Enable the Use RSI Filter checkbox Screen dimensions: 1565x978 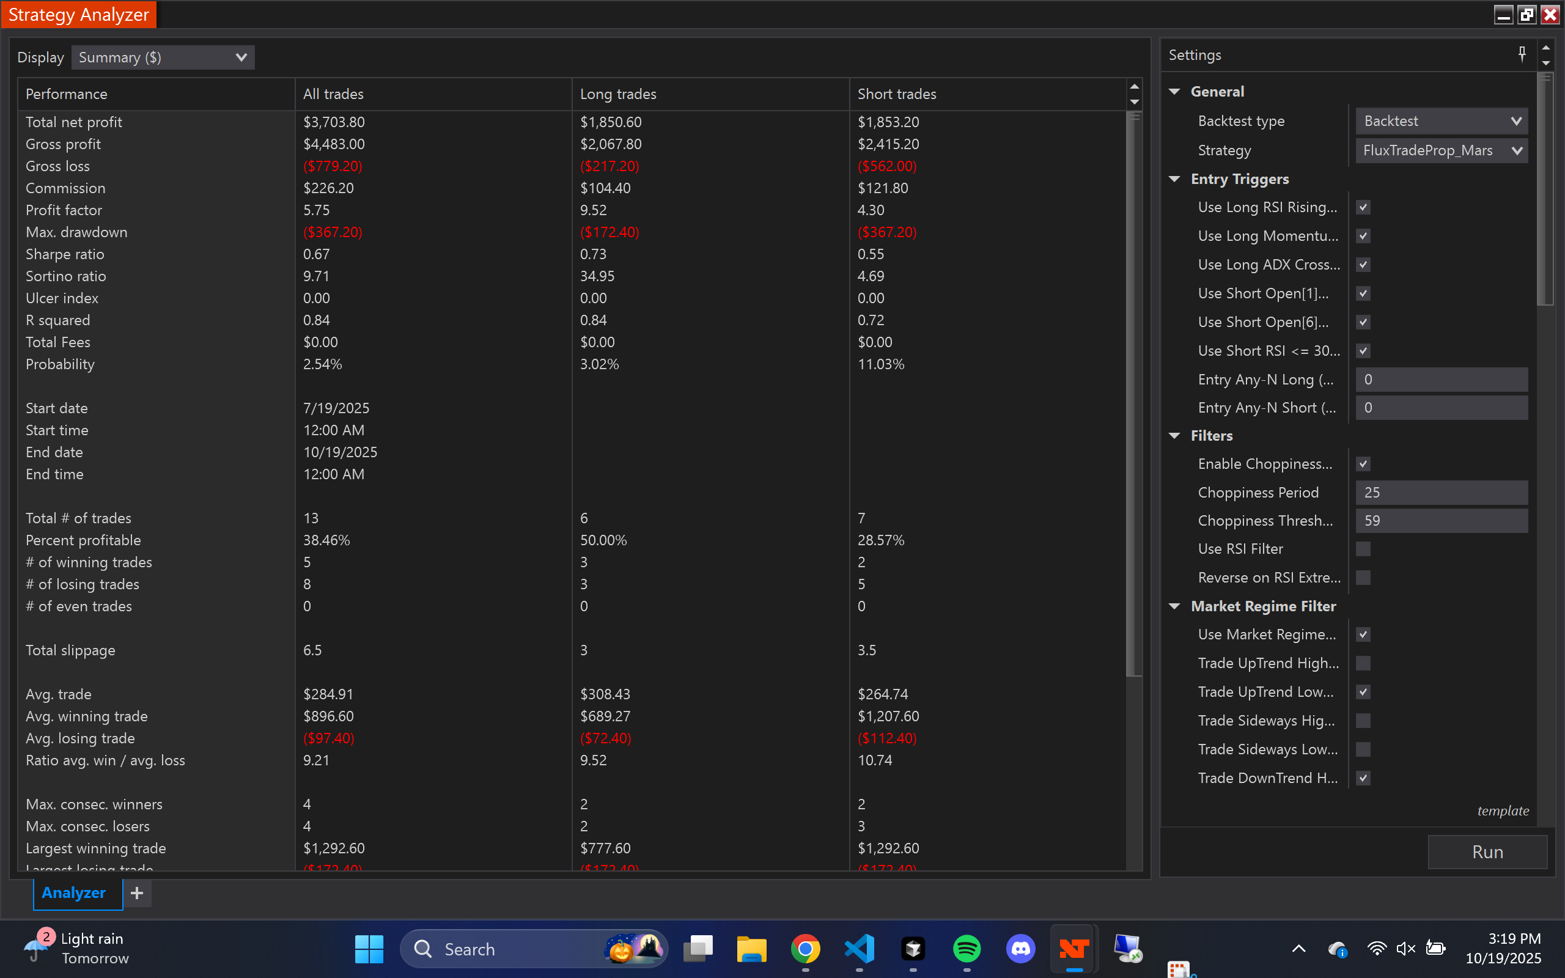pos(1363,548)
